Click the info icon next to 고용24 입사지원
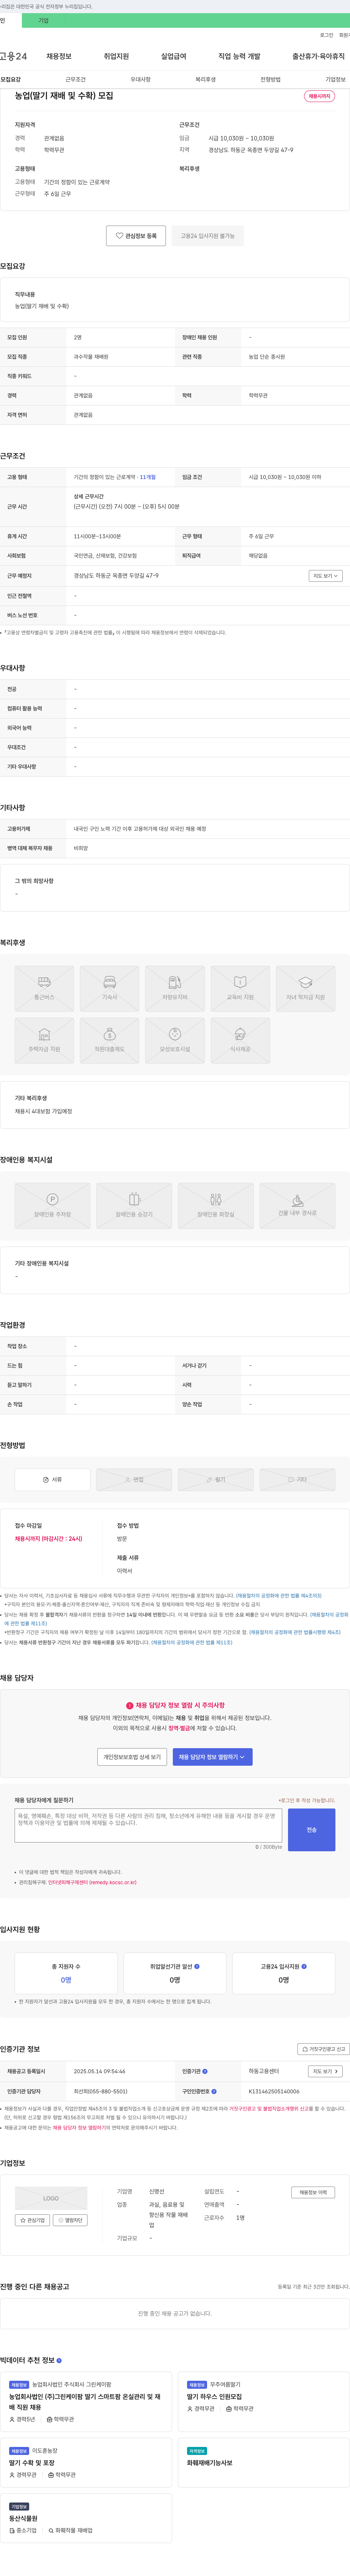Viewport: 350px width, 2576px height. [304, 1966]
